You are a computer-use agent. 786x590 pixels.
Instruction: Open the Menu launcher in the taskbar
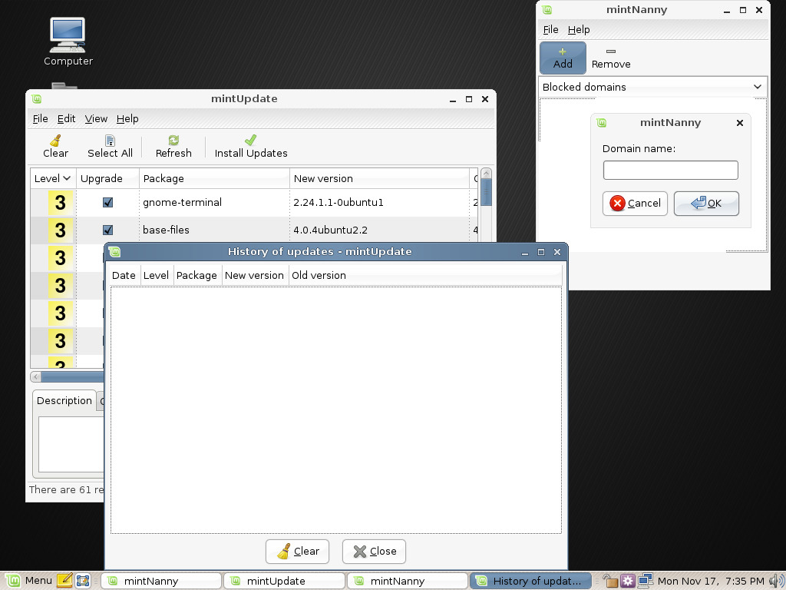28,581
